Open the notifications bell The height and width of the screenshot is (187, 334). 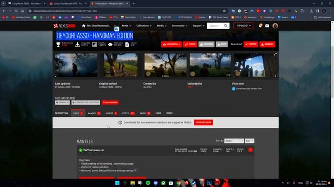click(x=260, y=25)
